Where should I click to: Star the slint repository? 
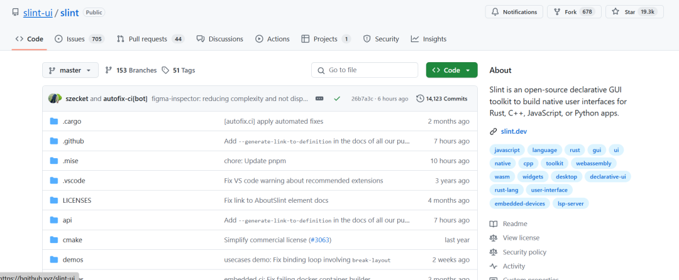pos(634,12)
